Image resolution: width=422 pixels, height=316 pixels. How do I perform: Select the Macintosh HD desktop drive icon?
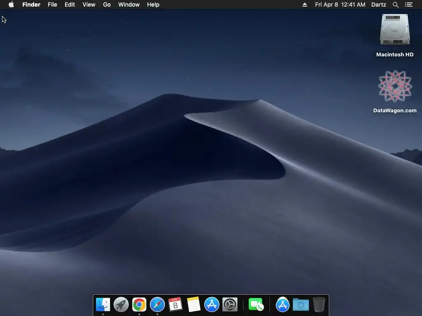click(x=395, y=30)
